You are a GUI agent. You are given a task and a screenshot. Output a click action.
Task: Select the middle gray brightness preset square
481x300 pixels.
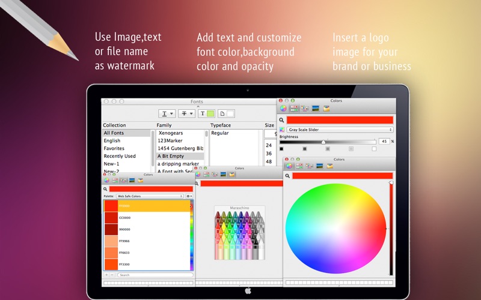click(x=328, y=149)
